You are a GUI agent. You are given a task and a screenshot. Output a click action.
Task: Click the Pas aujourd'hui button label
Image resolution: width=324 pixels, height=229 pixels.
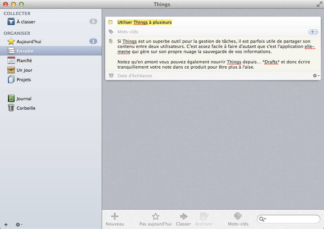156,224
